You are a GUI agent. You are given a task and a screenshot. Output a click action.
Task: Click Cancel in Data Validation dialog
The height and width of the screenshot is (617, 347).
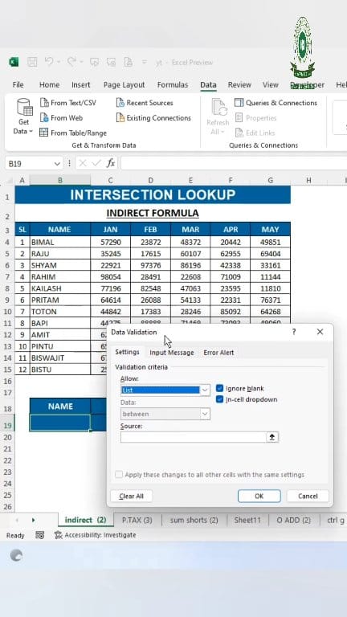[x=308, y=496]
